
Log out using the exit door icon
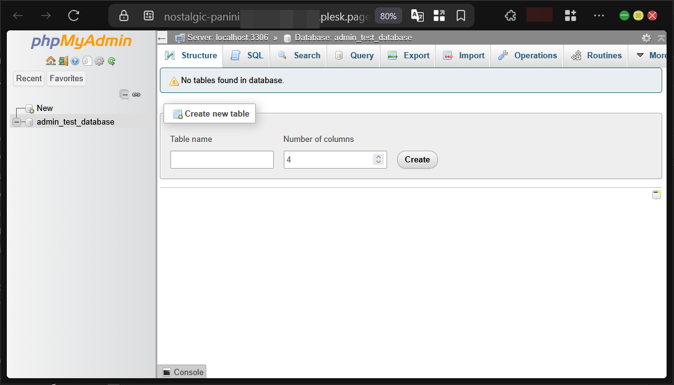63,61
